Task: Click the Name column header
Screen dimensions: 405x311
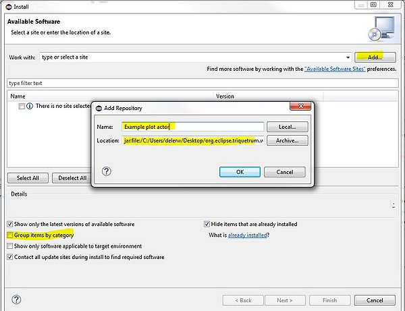Action: (110, 96)
